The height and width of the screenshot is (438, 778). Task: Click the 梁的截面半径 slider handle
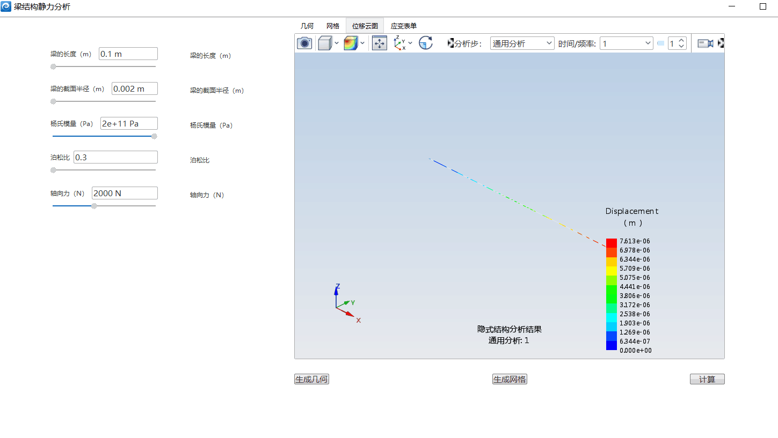click(x=53, y=101)
